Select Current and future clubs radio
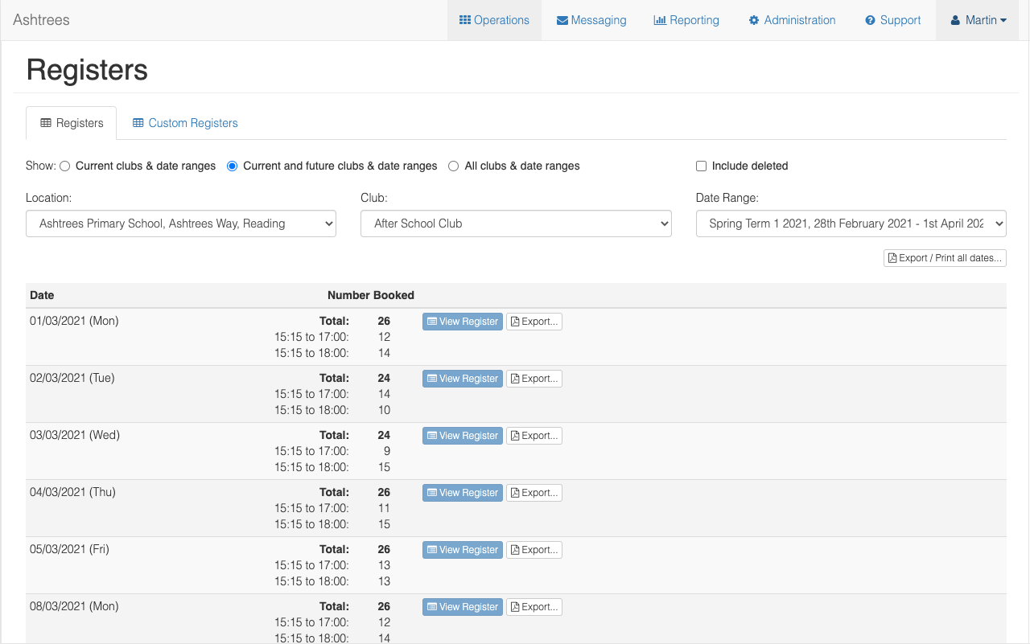Image resolution: width=1030 pixels, height=644 pixels. coord(233,166)
